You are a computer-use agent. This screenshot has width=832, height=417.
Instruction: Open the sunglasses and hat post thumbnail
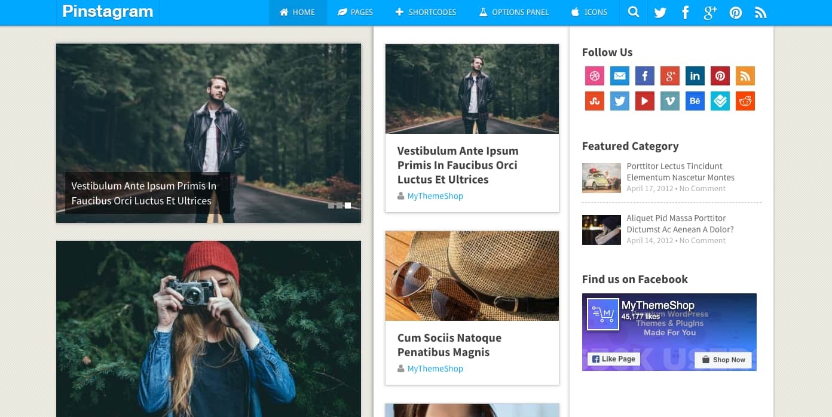coord(472,276)
